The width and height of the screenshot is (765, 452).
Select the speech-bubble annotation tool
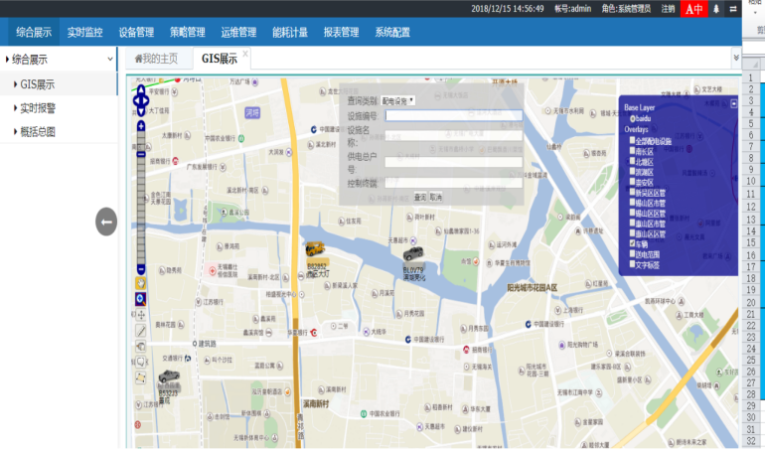coord(140,362)
